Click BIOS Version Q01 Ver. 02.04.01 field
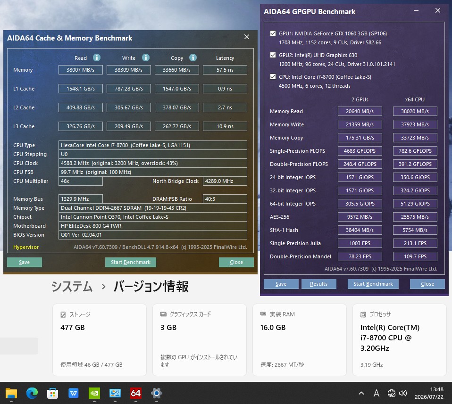 coord(153,235)
